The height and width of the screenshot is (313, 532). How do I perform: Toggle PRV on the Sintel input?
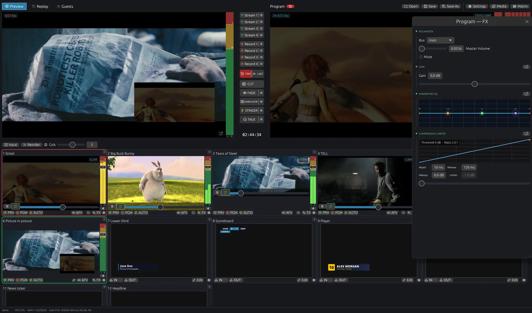pyautogui.click(x=9, y=213)
